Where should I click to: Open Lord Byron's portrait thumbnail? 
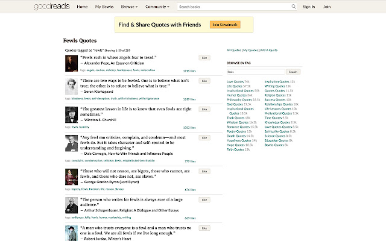71,177
